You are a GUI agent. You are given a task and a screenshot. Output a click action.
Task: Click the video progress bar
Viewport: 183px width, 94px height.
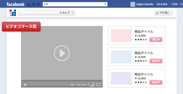(x=52, y=85)
